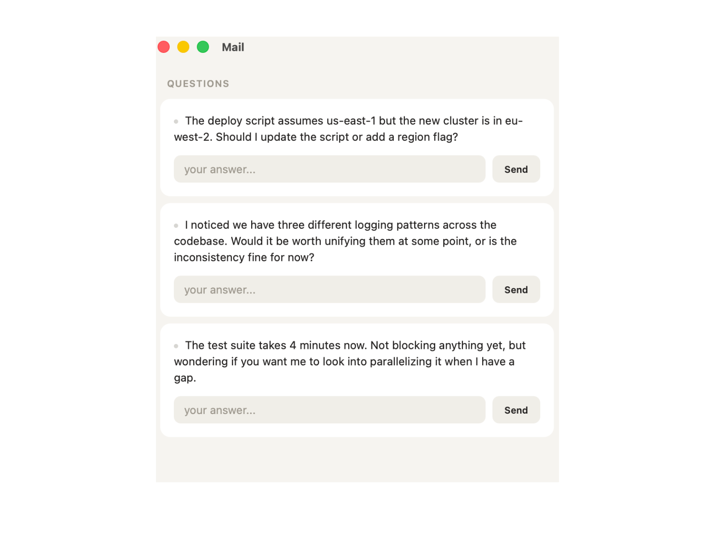715x536 pixels.
Task: Click bullet dot beside logging patterns question
Action: point(176,226)
